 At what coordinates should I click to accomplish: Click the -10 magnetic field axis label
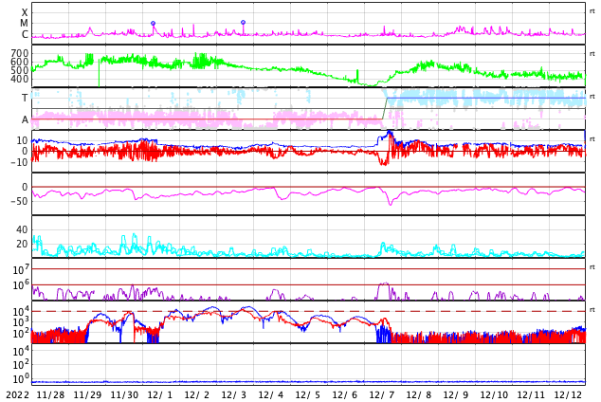tap(19, 162)
